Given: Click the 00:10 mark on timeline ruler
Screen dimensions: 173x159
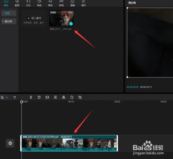Looking at the screenshot, I should click(x=71, y=101).
